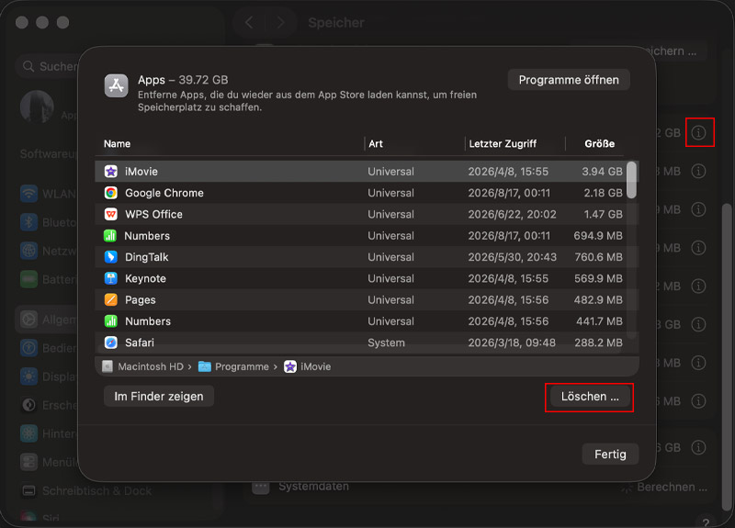Open Batterie in the settings sidebar

(49, 280)
